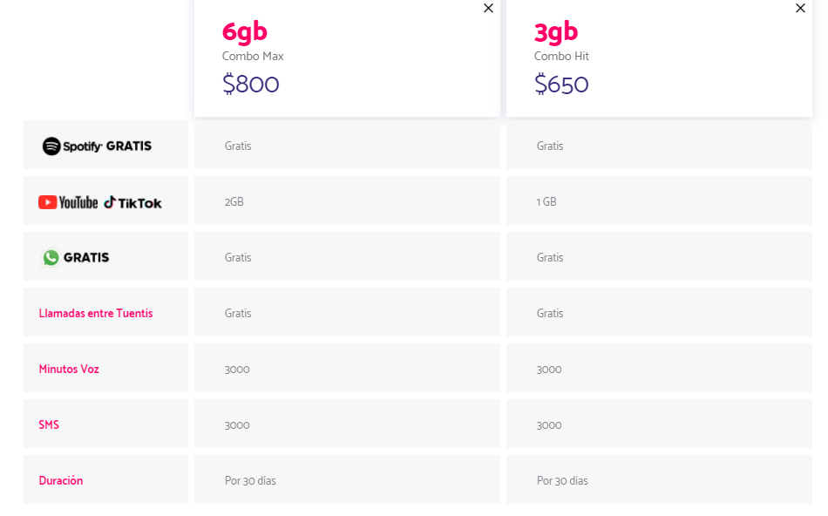Click the Minutos Voz row label
Screen dimensions: 828x516
tap(69, 370)
